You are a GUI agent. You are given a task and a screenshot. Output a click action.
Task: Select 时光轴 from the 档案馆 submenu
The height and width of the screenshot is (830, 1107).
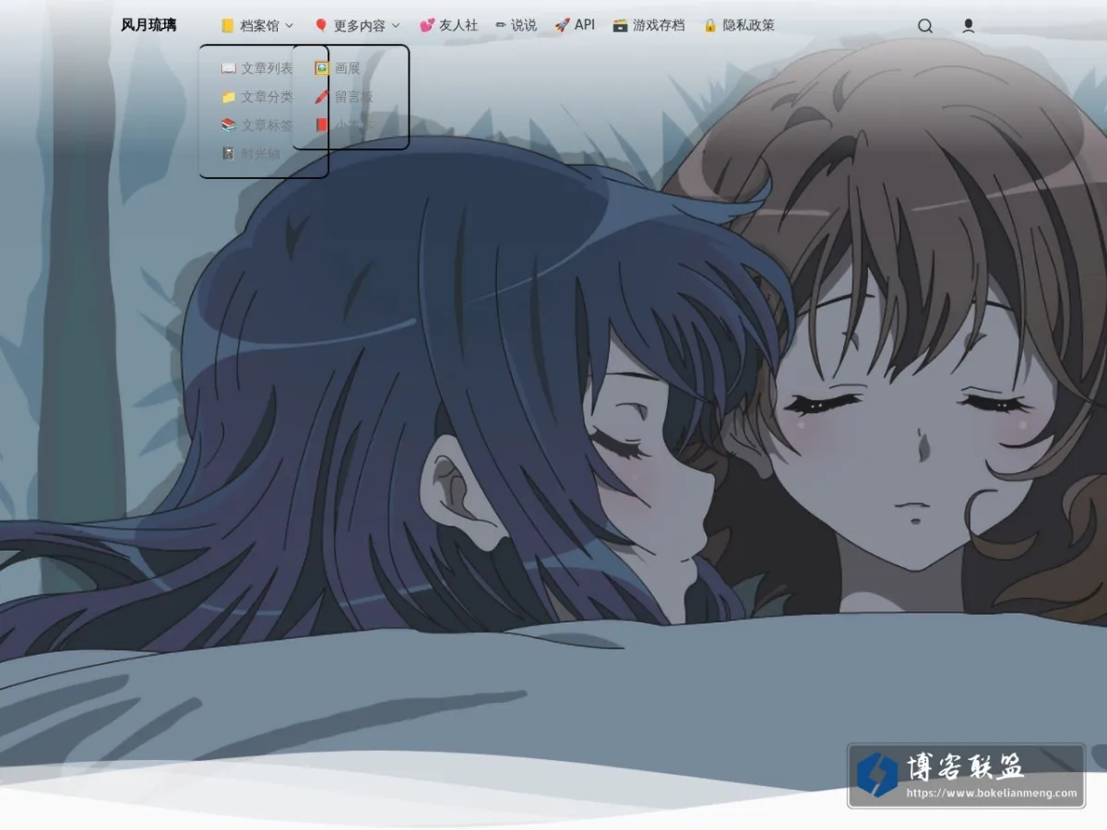pyautogui.click(x=251, y=154)
